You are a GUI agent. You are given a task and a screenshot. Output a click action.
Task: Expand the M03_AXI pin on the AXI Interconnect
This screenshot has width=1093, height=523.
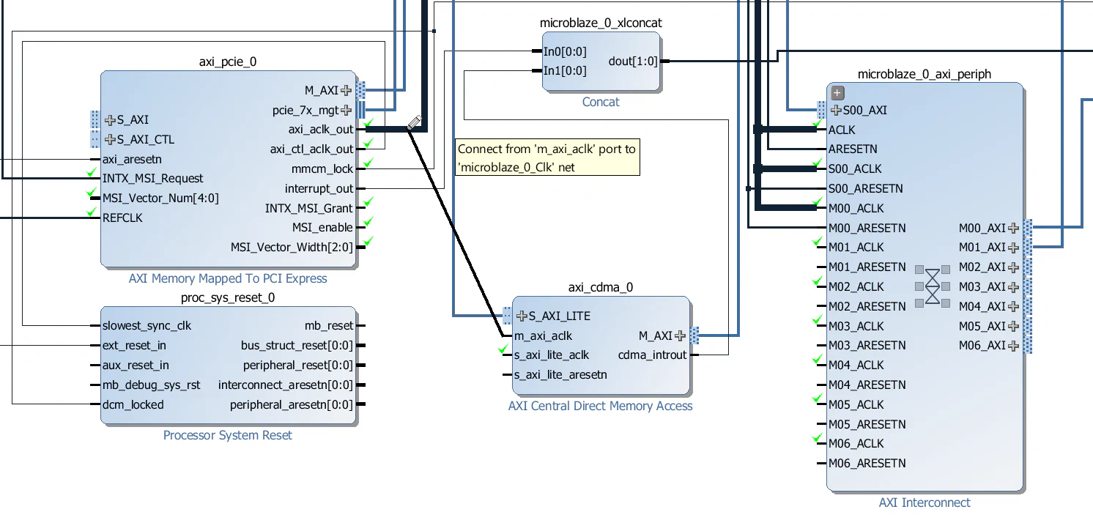coord(1012,286)
